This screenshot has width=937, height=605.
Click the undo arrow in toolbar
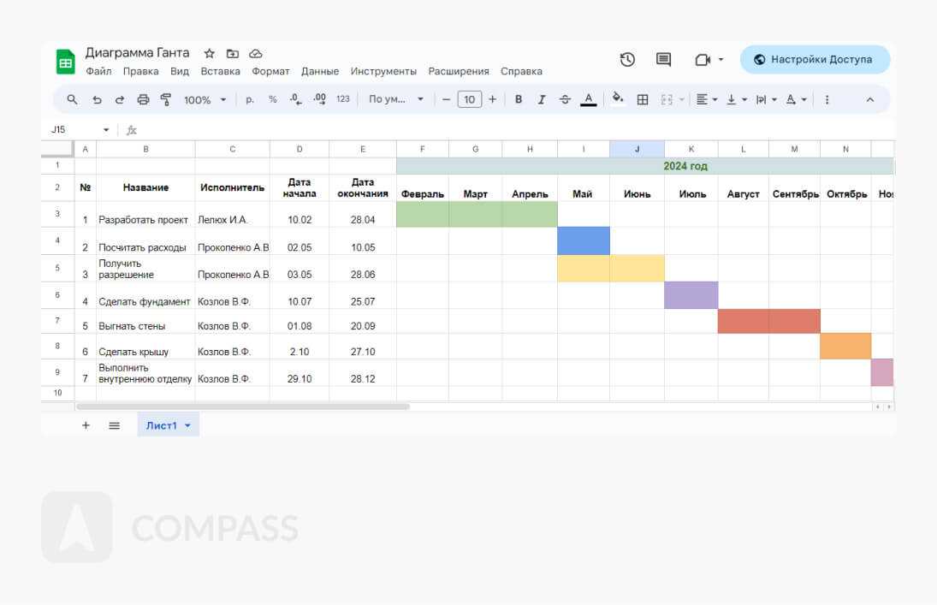pyautogui.click(x=97, y=100)
